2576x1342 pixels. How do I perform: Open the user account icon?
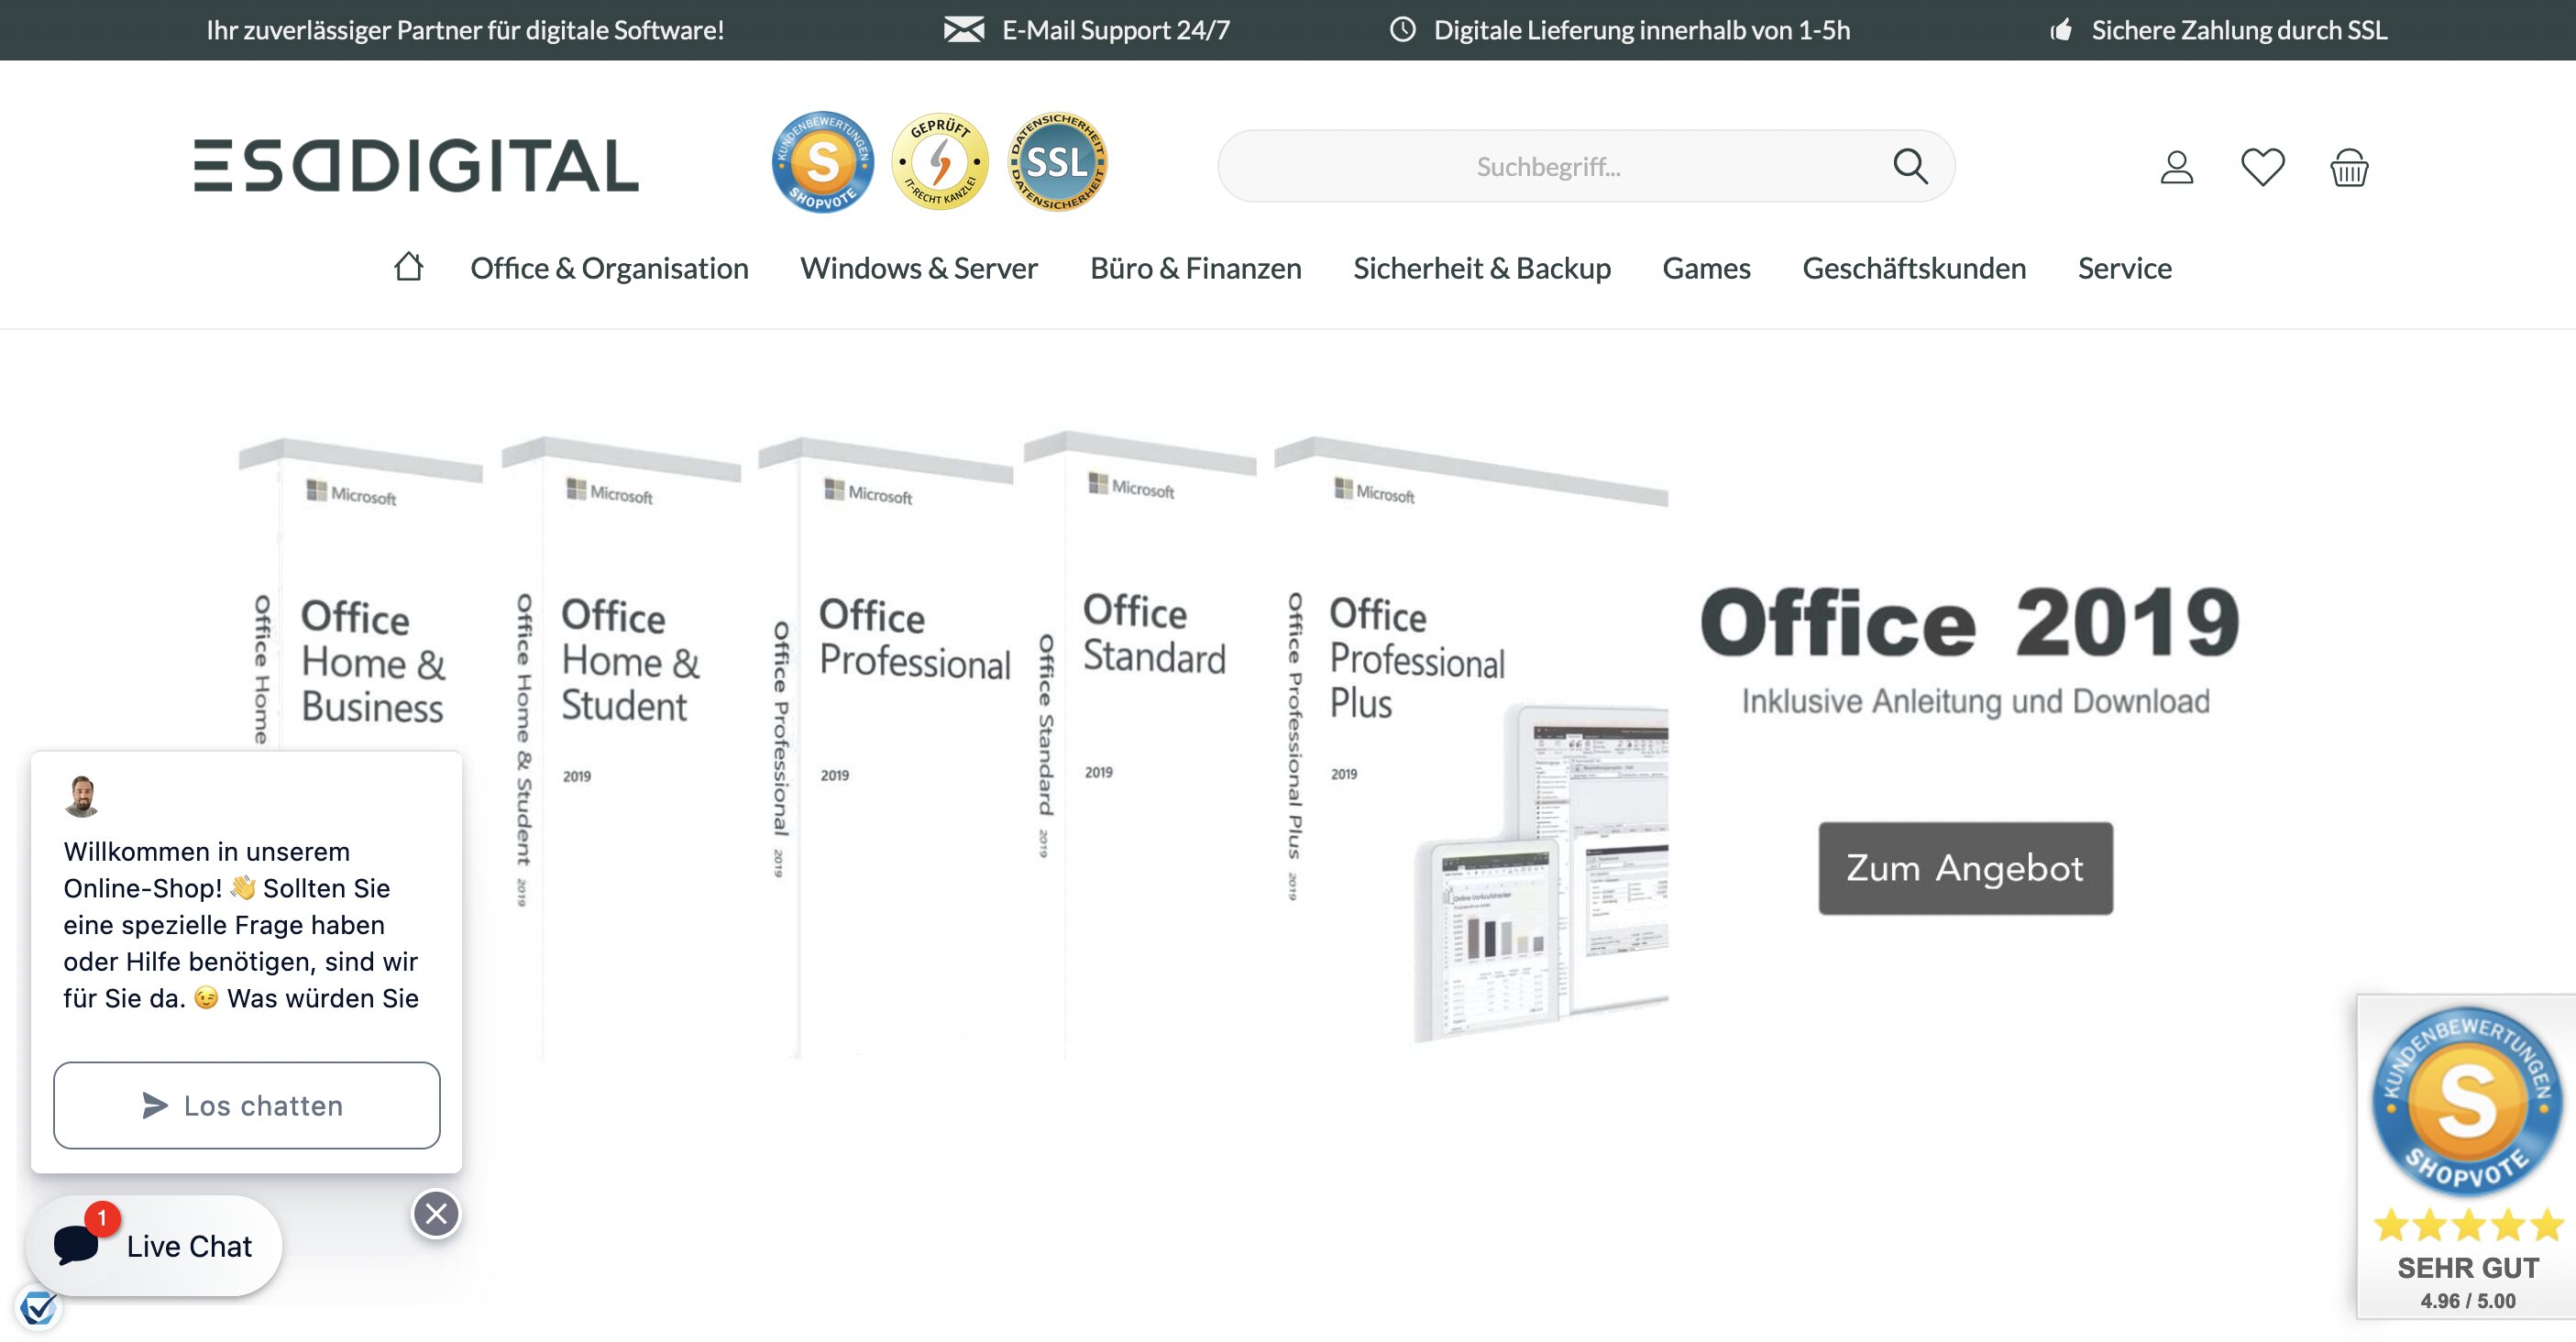coord(2177,167)
